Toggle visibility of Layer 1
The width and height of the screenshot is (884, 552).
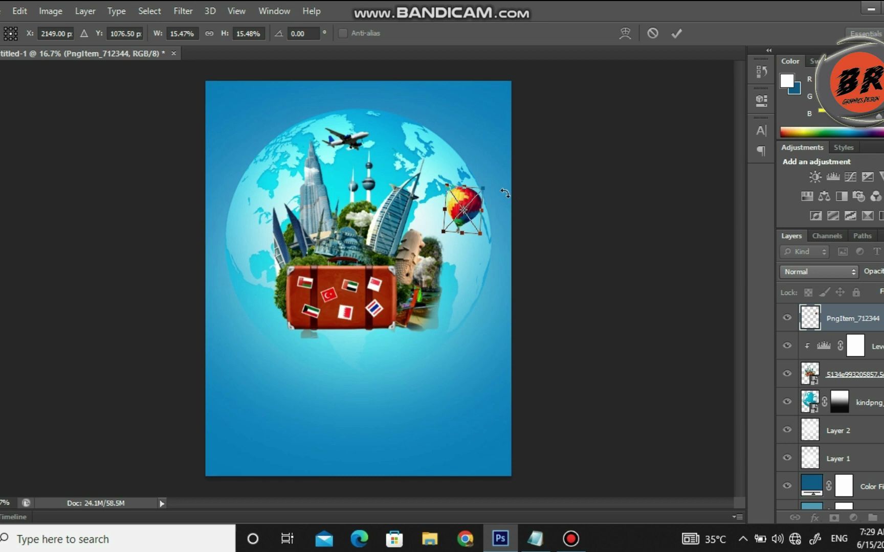pos(787,458)
